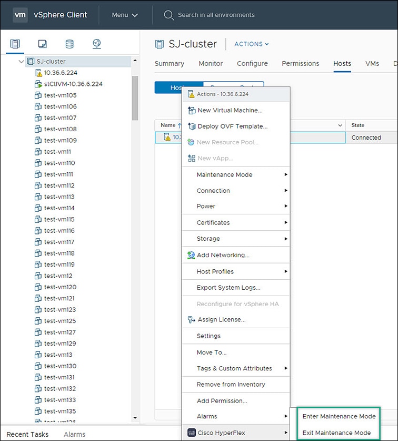
Task: Switch to the Permissions tab
Action: [301, 64]
